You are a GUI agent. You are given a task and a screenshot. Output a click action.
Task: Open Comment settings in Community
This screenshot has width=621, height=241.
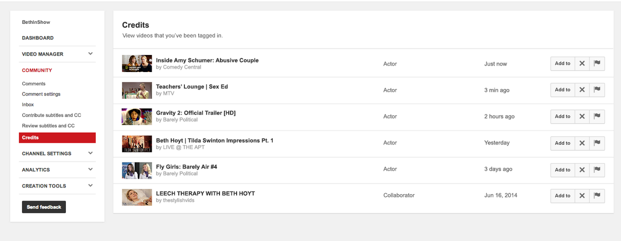41,94
